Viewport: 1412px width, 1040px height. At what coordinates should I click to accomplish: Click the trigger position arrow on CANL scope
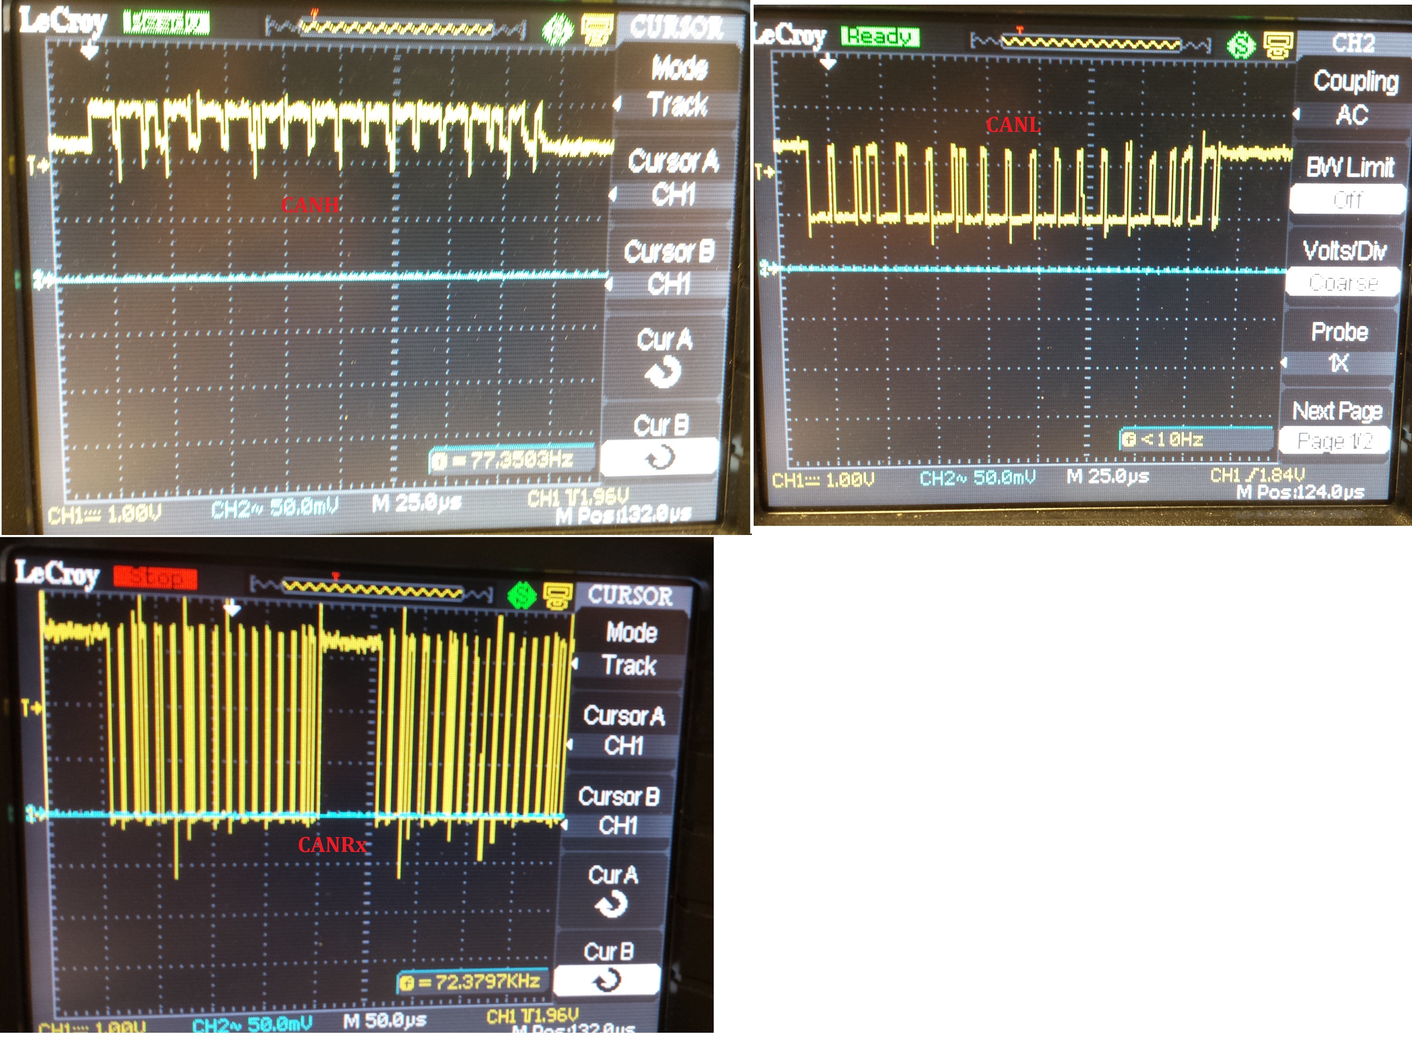coord(827,62)
